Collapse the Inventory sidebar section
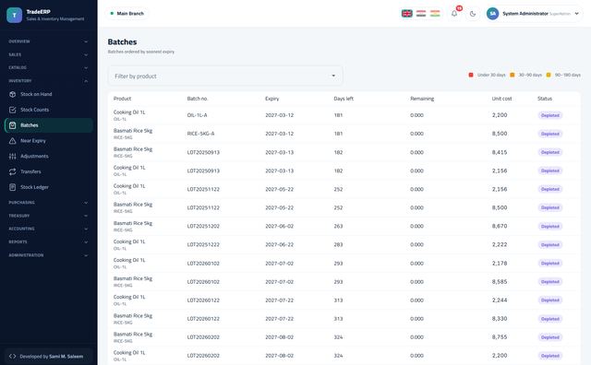The image size is (591, 365). [x=48, y=81]
